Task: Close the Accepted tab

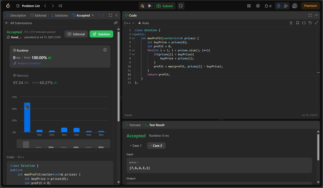Action: click(x=93, y=15)
